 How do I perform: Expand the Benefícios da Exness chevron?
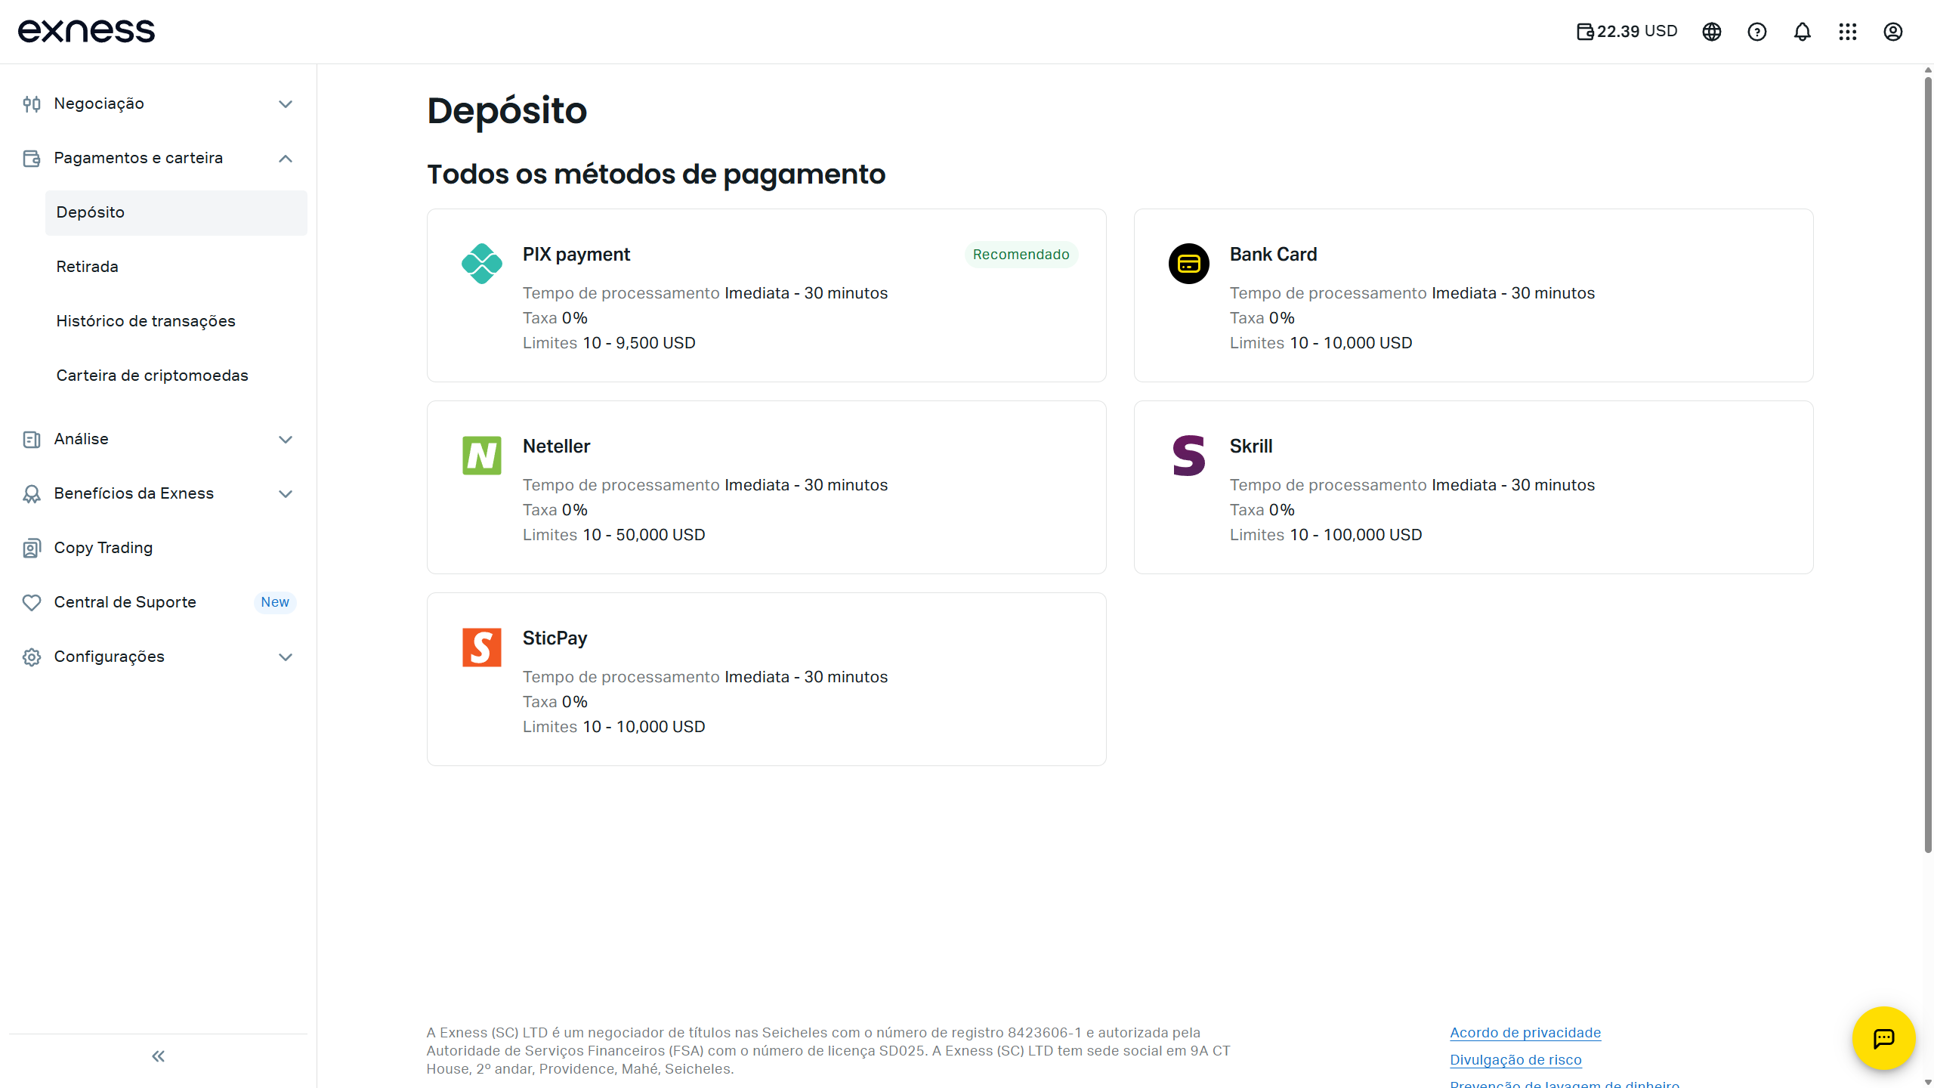pos(286,494)
